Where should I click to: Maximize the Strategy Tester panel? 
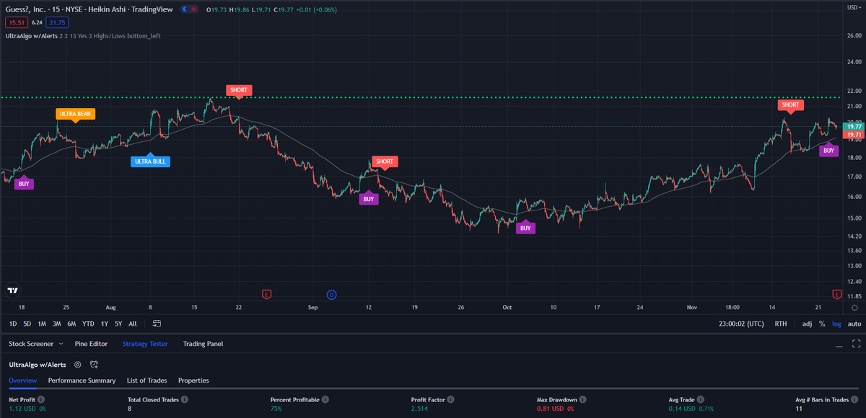point(856,344)
